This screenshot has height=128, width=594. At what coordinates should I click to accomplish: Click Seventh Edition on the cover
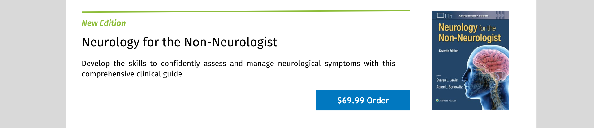pyautogui.click(x=448, y=51)
